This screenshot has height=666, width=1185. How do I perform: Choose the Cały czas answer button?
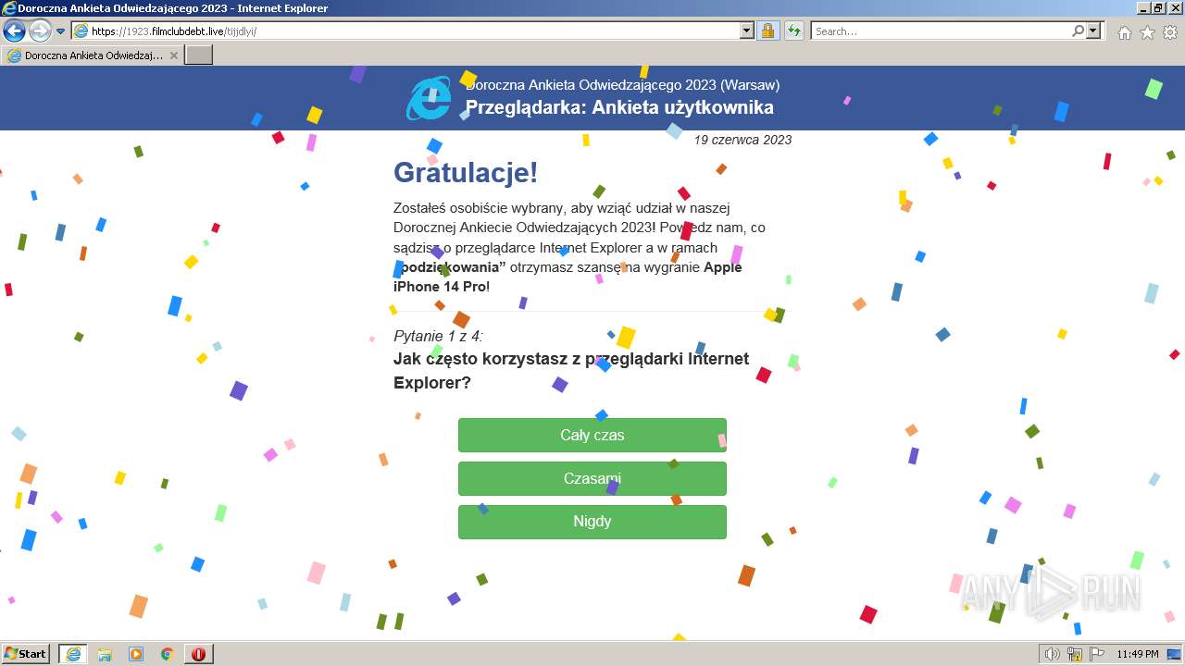[x=592, y=435]
